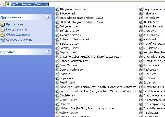Click For.a.Few.Dollars.More 2-2 file name
This screenshot has width=165, height=117.
pos(98,91)
